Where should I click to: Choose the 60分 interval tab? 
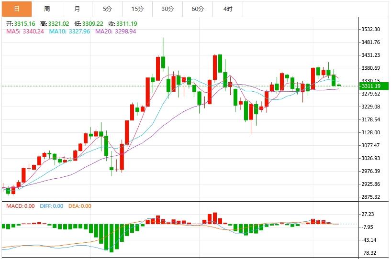pyautogui.click(x=198, y=9)
